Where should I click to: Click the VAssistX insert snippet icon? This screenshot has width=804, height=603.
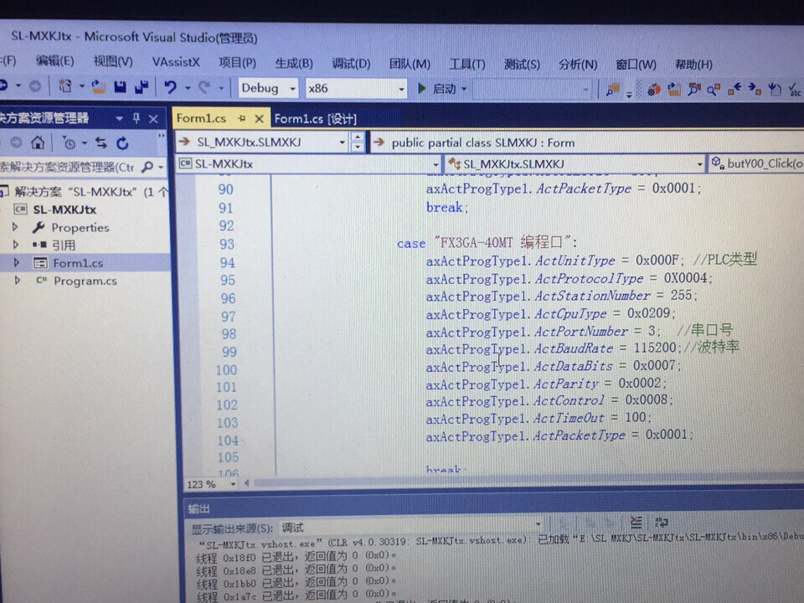pos(774,90)
